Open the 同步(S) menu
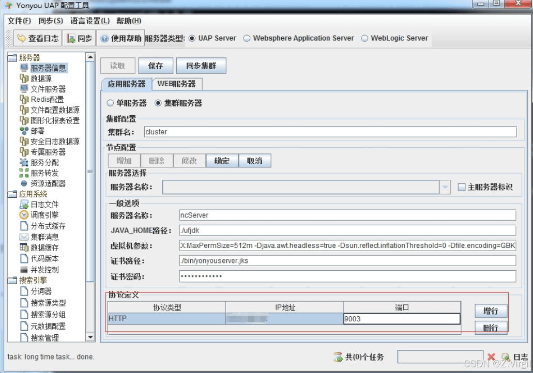Image resolution: width=533 pixels, height=373 pixels. click(x=51, y=21)
